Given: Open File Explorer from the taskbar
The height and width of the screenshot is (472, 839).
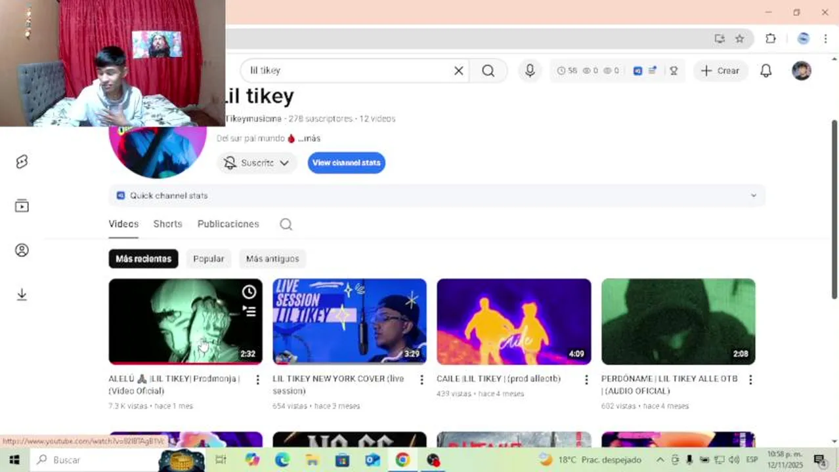Looking at the screenshot, I should click(312, 460).
